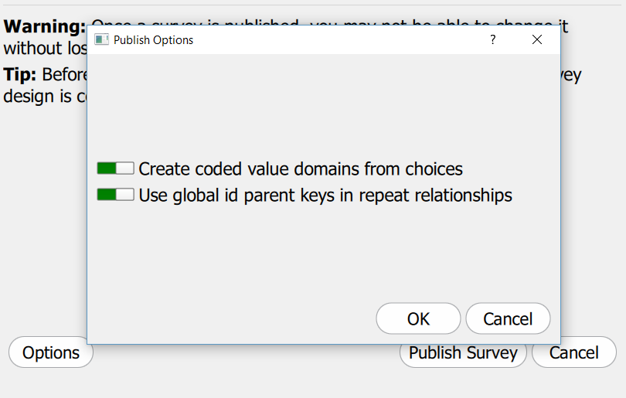This screenshot has height=398, width=626.
Task: Click the "Create coded value domains from choices" label
Action: point(301,168)
